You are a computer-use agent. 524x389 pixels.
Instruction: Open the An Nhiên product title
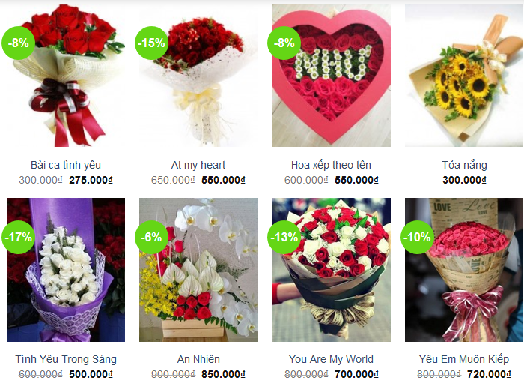coord(198,359)
